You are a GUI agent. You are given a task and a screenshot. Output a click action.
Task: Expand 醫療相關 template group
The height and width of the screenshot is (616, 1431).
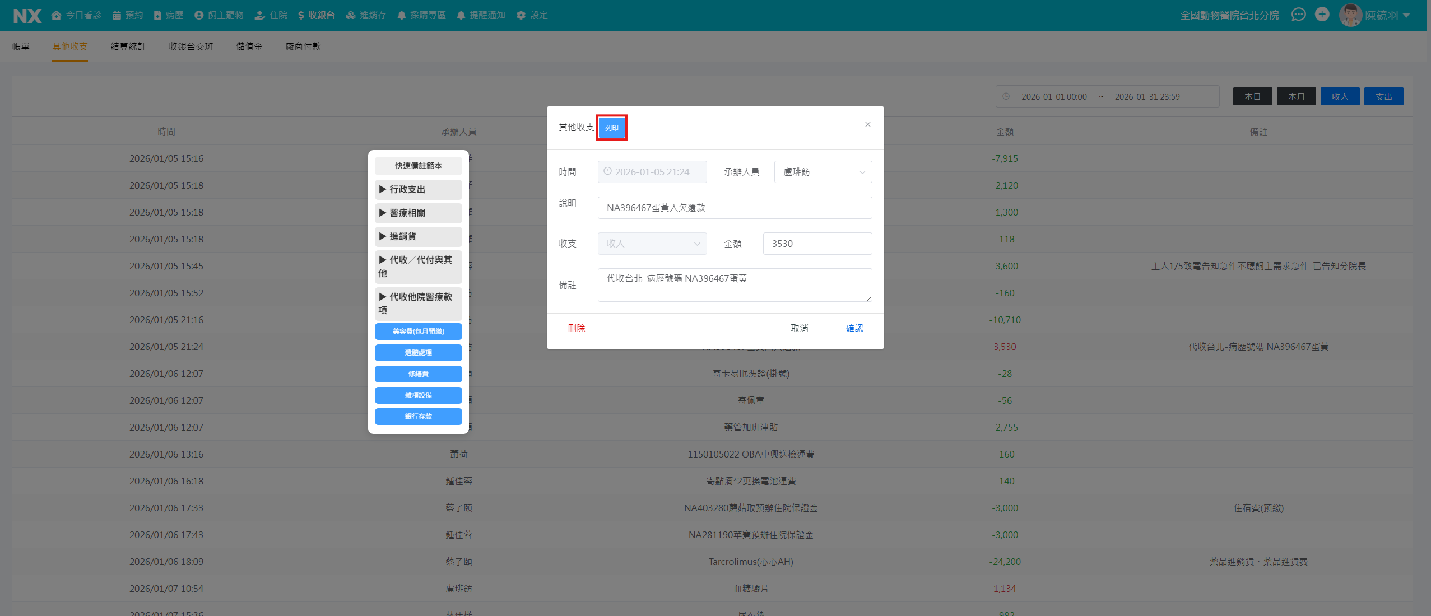pyautogui.click(x=418, y=213)
